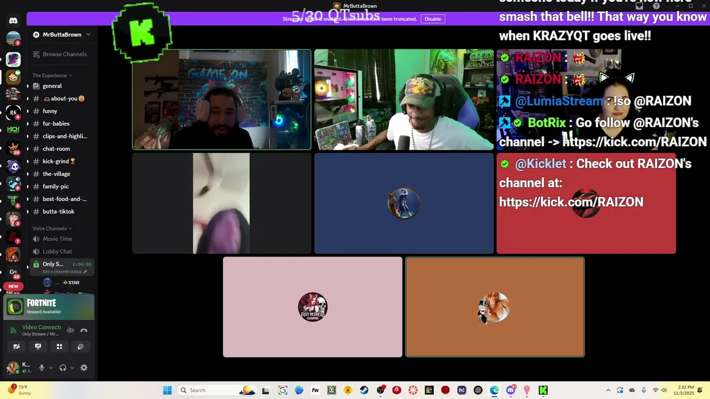Open the Fortnite Reward Available banner
The width and height of the screenshot is (710, 399).
49,307
